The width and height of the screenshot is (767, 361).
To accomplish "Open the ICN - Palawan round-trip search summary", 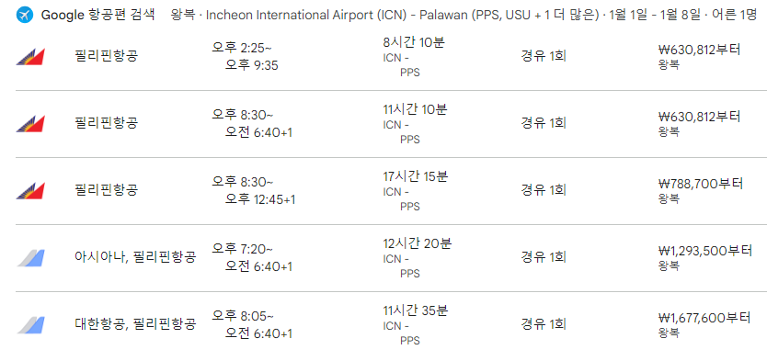I will pos(464,15).
